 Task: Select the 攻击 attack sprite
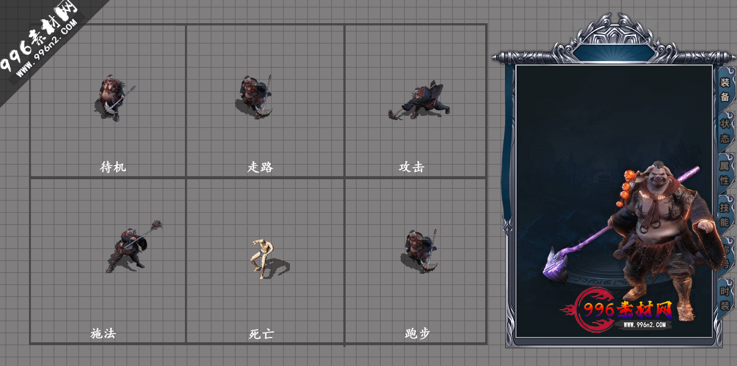[419, 101]
